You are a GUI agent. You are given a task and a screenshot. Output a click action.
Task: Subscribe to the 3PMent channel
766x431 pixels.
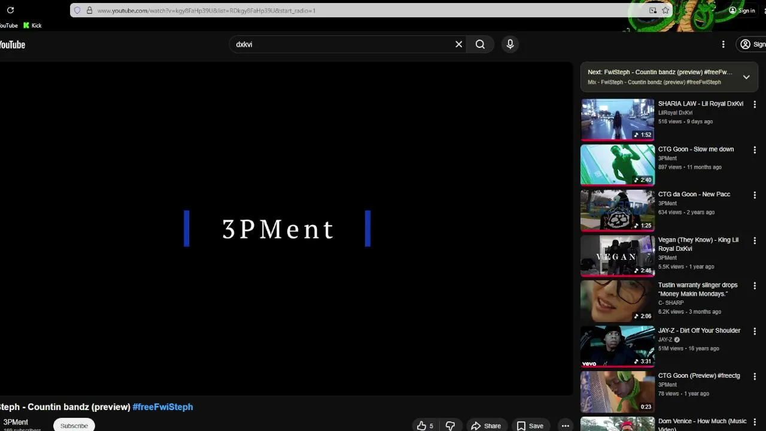(74, 425)
